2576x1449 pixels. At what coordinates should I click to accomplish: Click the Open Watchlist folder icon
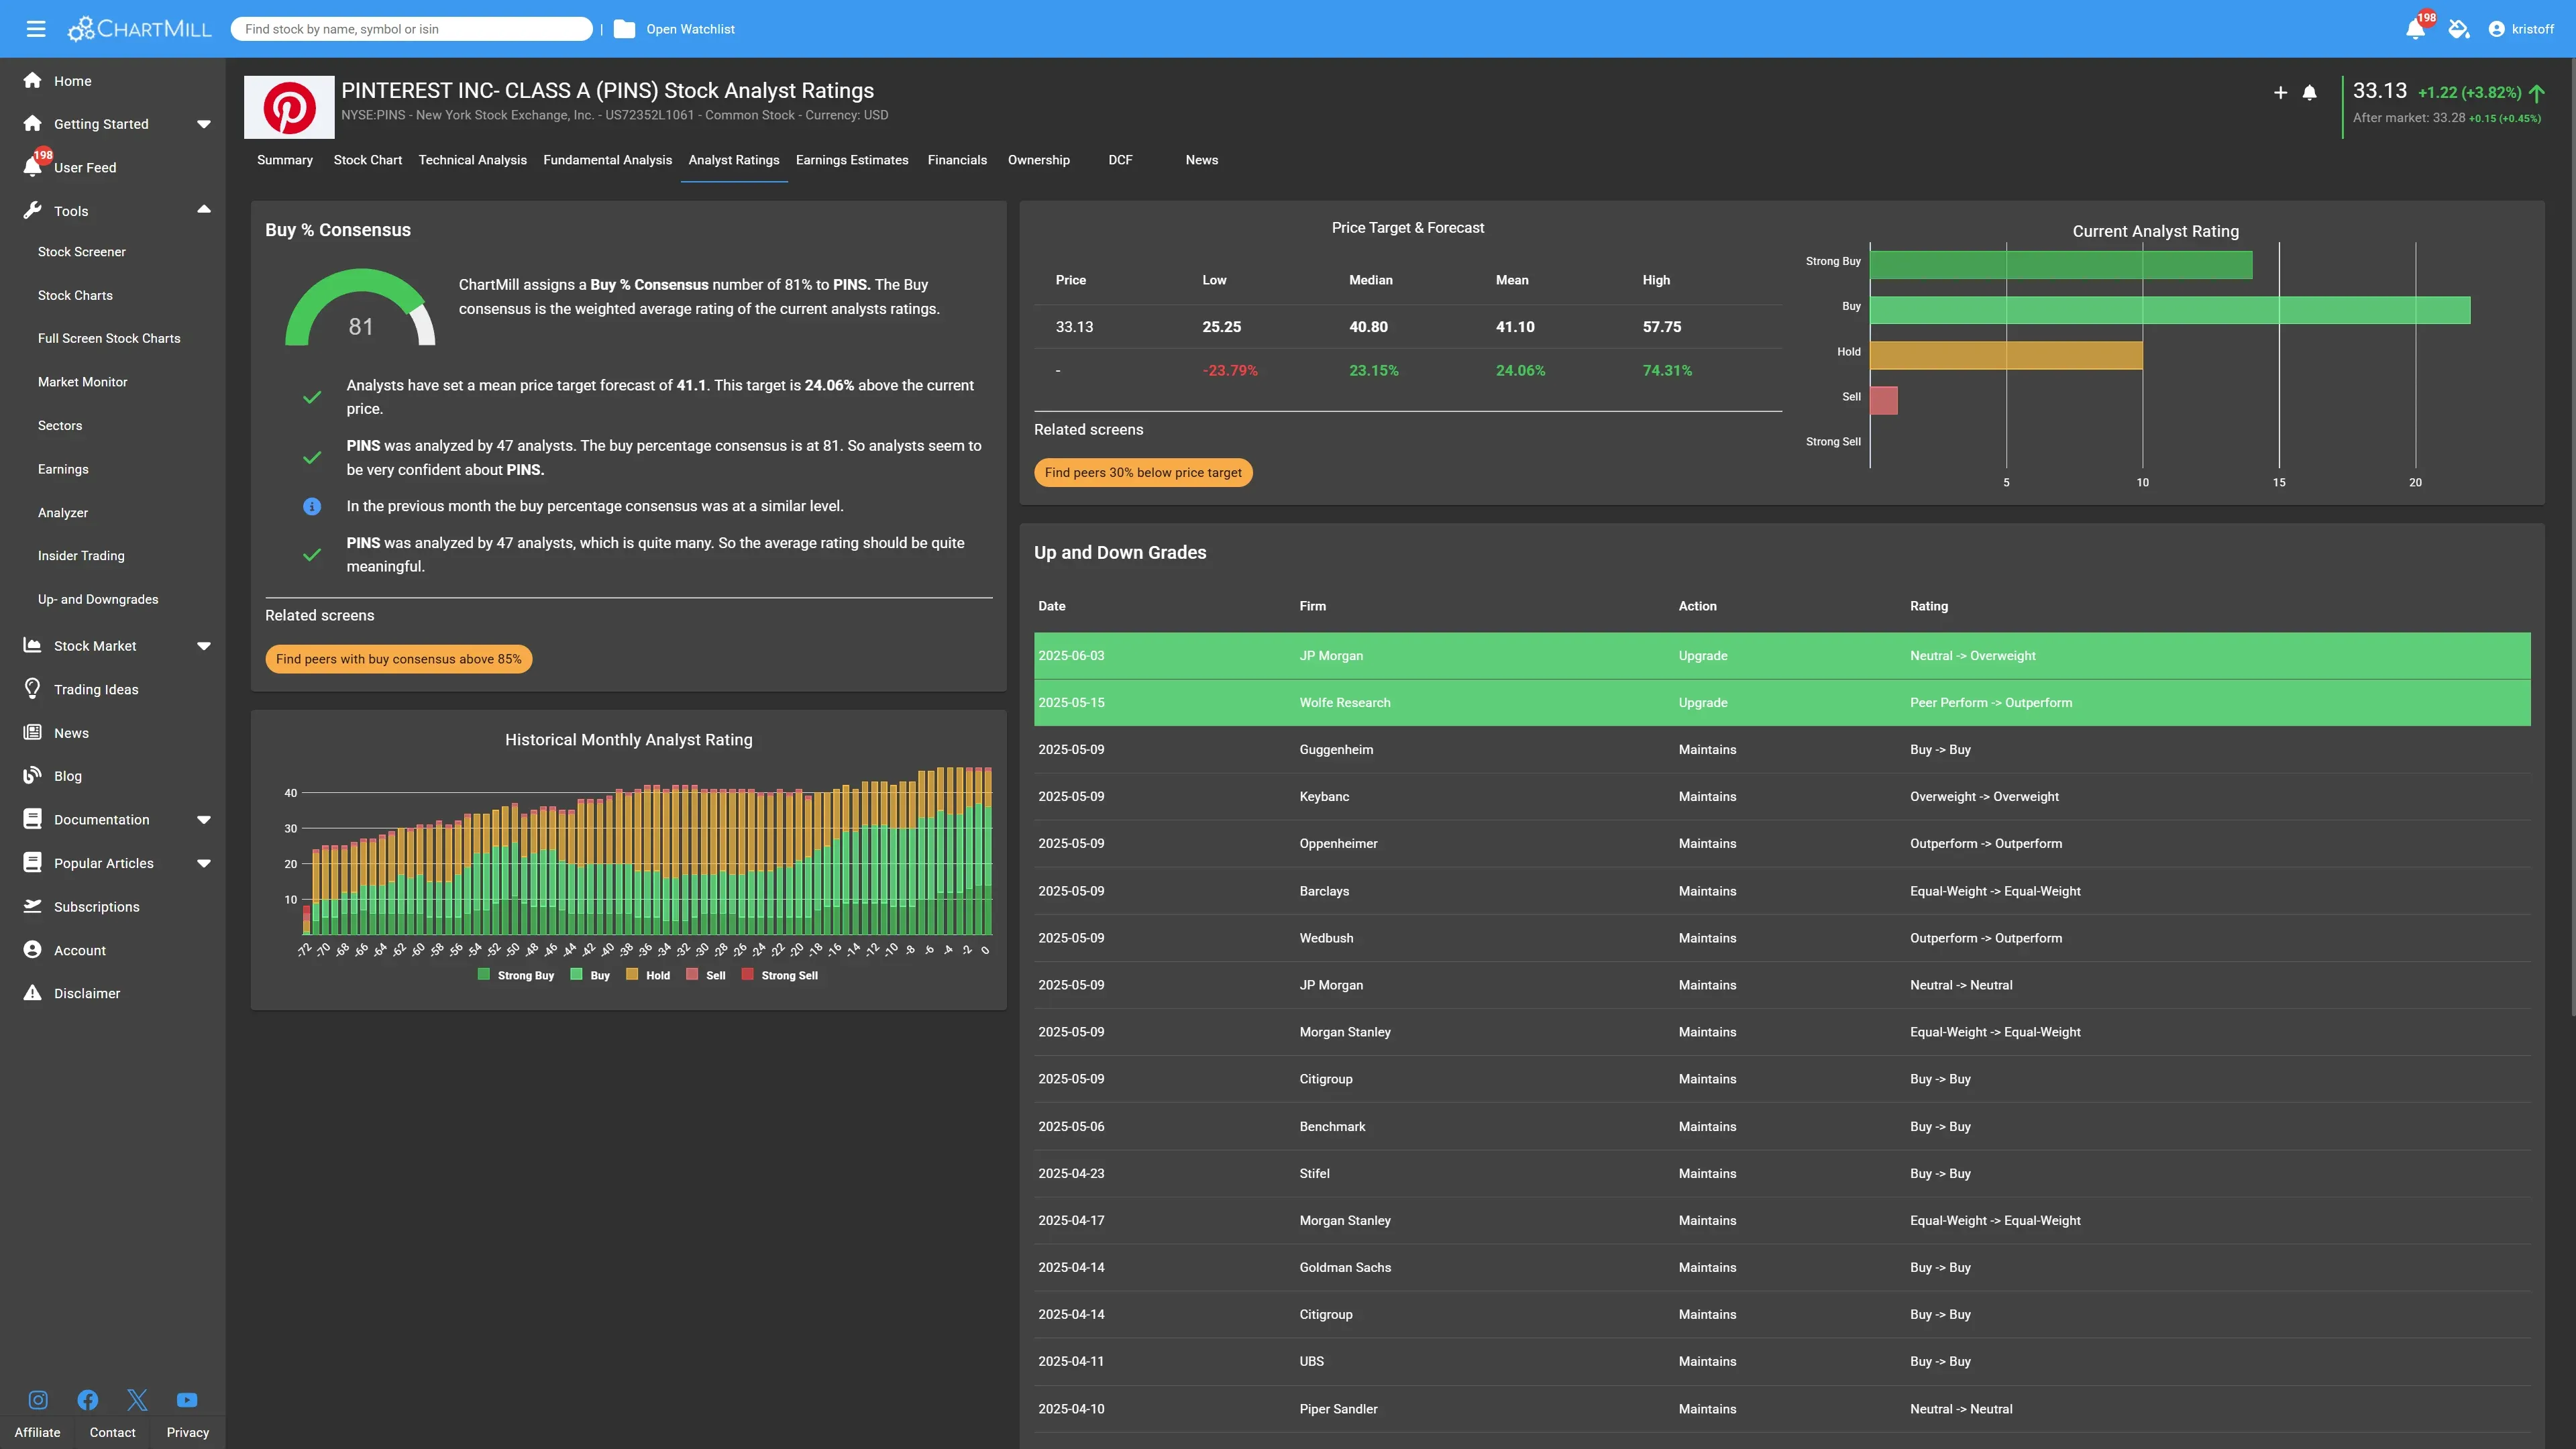624,29
